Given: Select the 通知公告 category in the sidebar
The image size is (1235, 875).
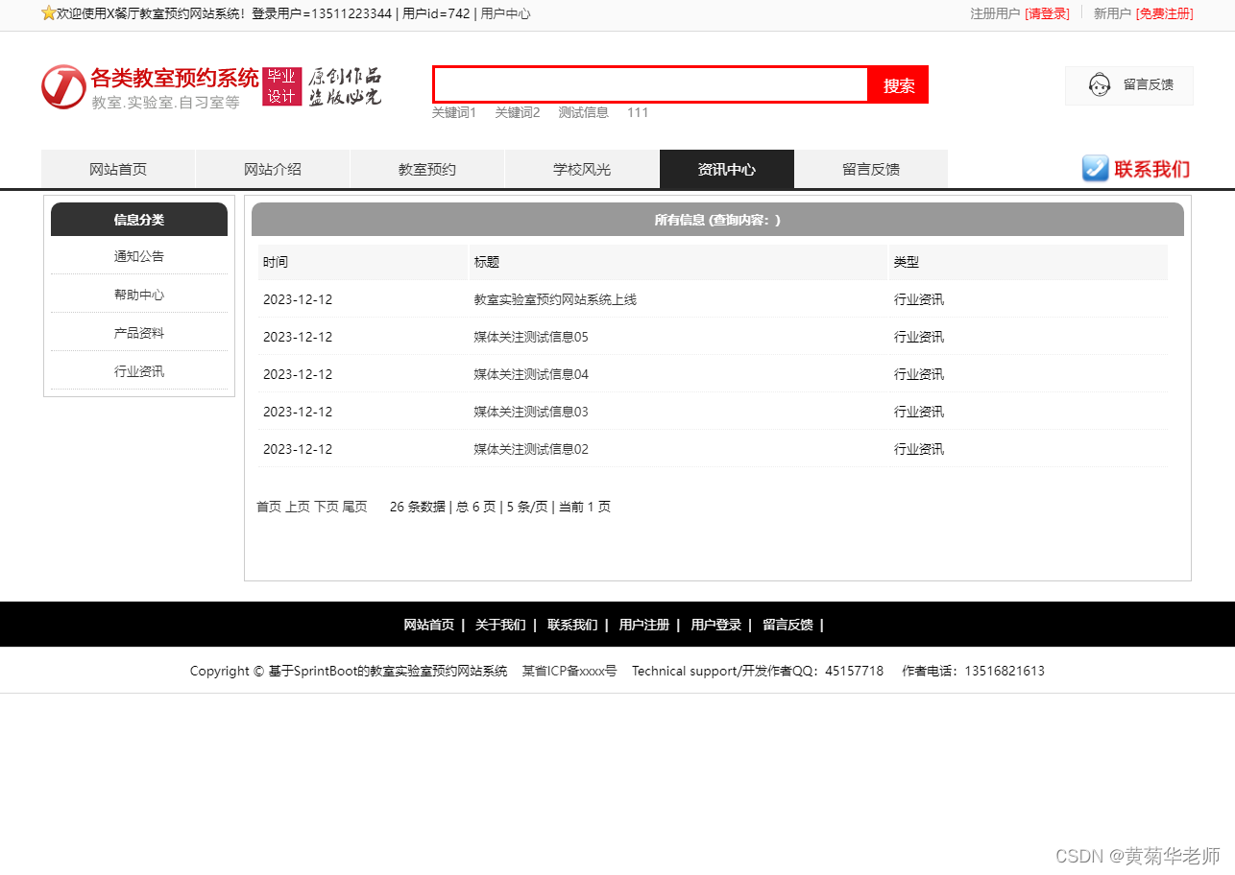Looking at the screenshot, I should coord(139,256).
